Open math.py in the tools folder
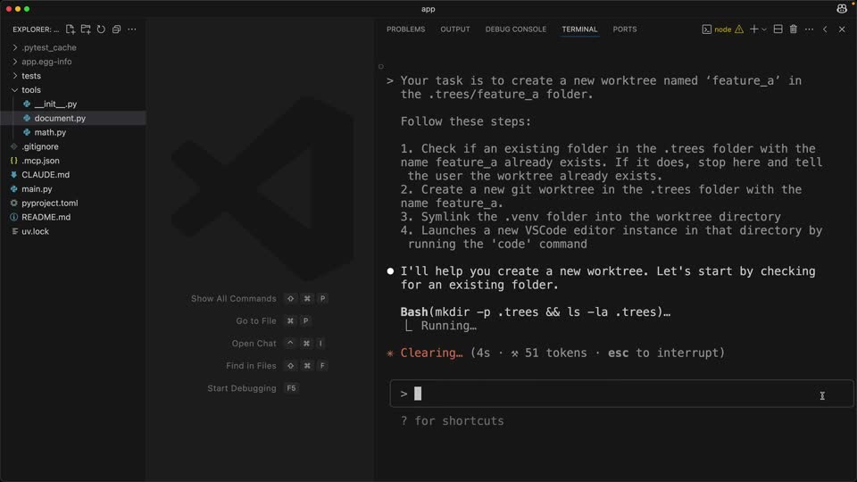Screen dimensions: 857x482 click(x=73, y=132)
